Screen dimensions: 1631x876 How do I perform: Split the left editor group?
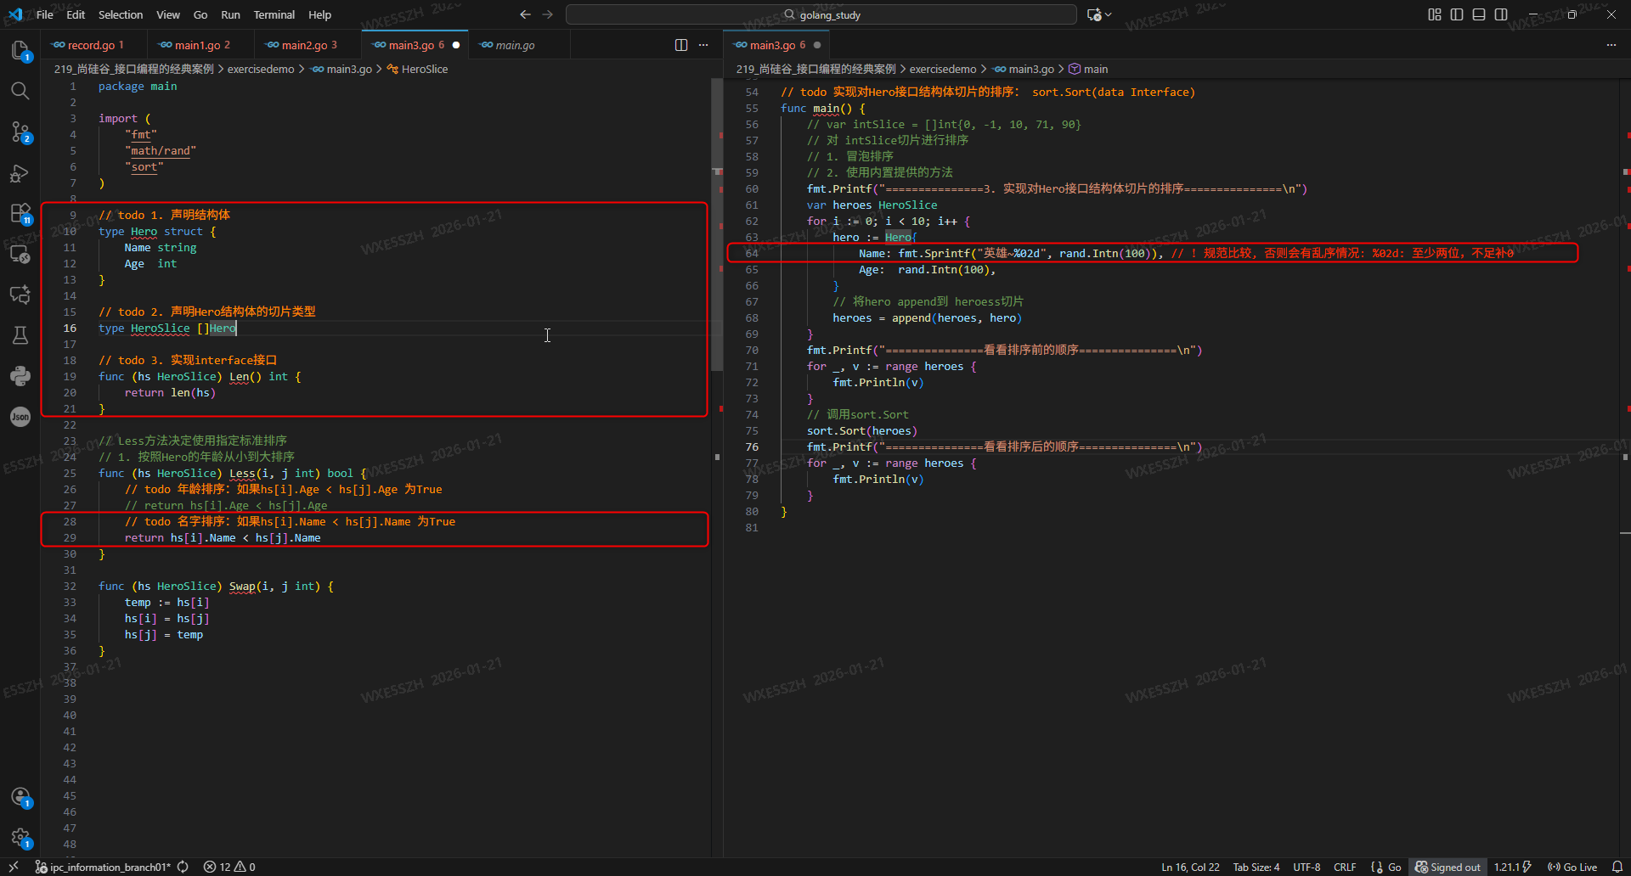pyautogui.click(x=681, y=45)
